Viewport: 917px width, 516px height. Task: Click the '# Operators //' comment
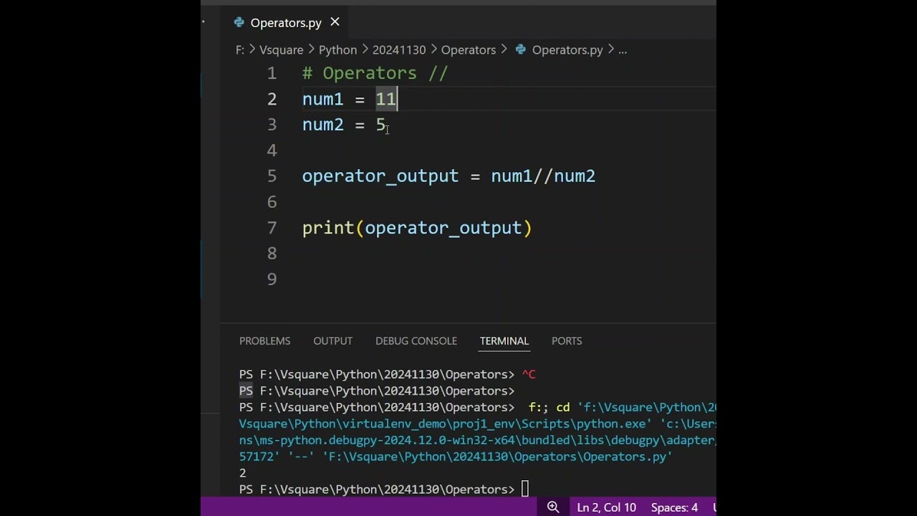(x=375, y=73)
